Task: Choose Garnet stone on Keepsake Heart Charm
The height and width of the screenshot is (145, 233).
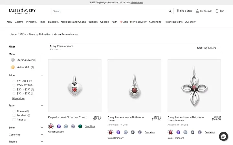Action: pos(51,126)
